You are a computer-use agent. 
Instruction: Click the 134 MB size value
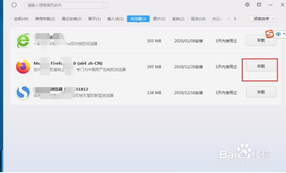[154, 92]
